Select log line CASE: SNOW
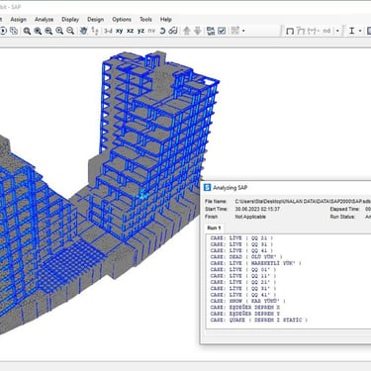The width and height of the screenshot is (371, 371). (248, 301)
